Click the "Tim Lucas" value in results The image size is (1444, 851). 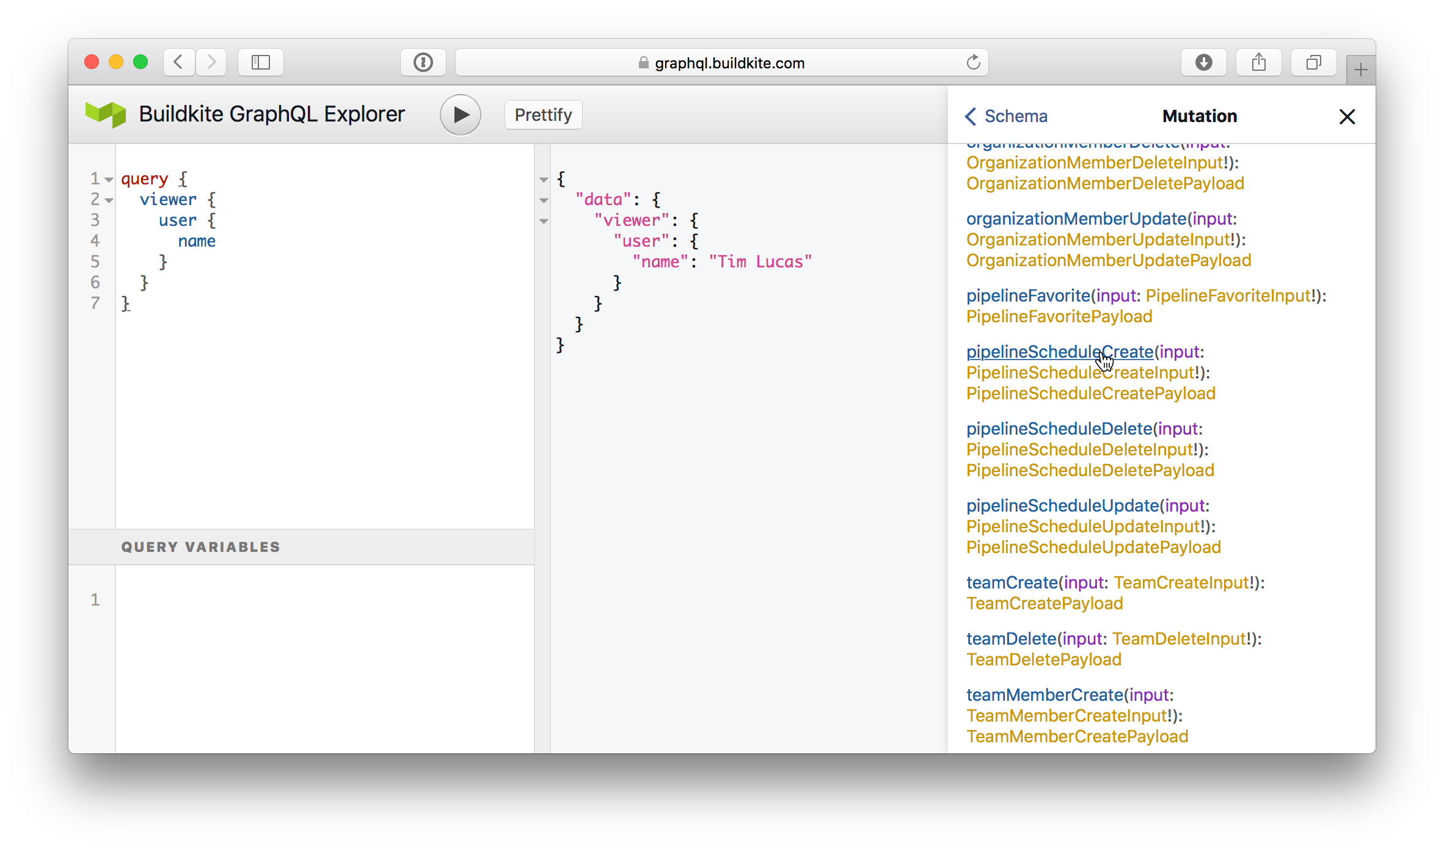click(760, 262)
